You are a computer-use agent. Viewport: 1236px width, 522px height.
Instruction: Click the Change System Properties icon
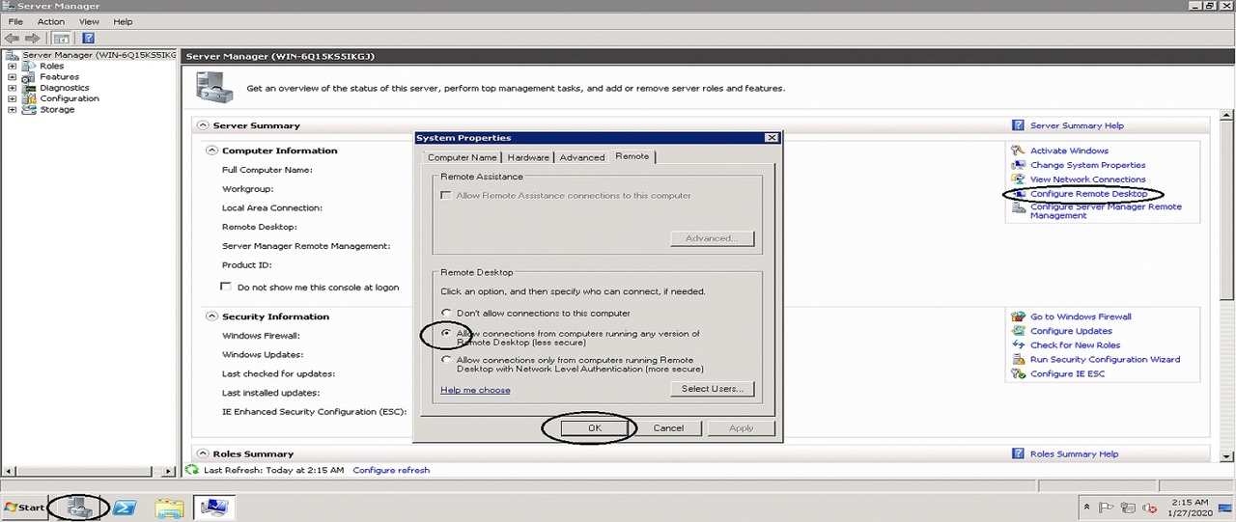pyautogui.click(x=1018, y=165)
